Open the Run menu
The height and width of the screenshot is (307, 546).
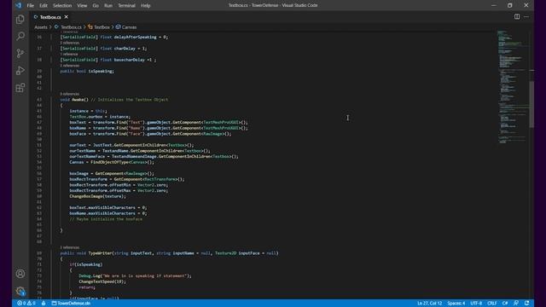[108, 6]
